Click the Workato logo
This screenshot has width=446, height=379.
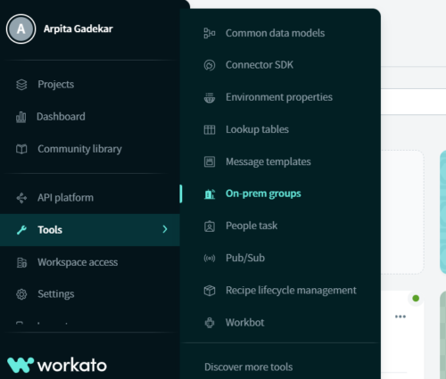coord(57,365)
